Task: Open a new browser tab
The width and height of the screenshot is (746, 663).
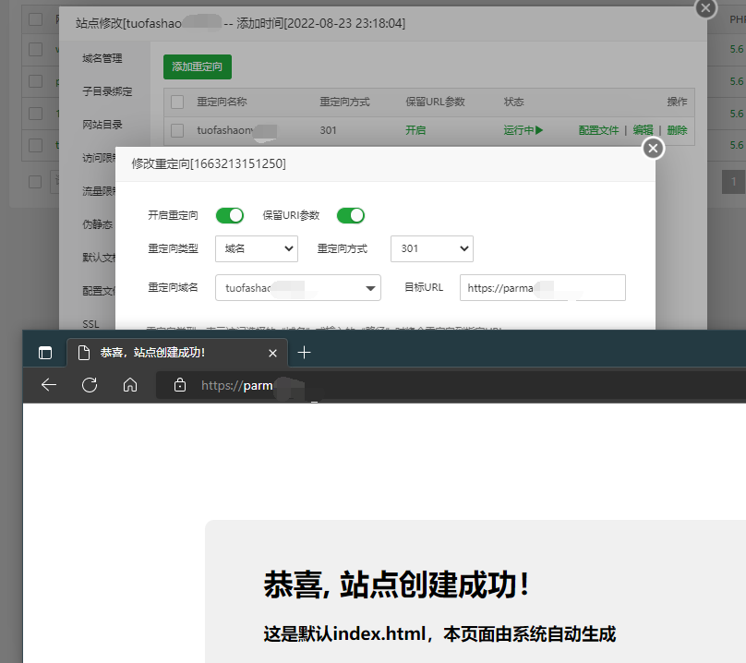Action: (304, 353)
